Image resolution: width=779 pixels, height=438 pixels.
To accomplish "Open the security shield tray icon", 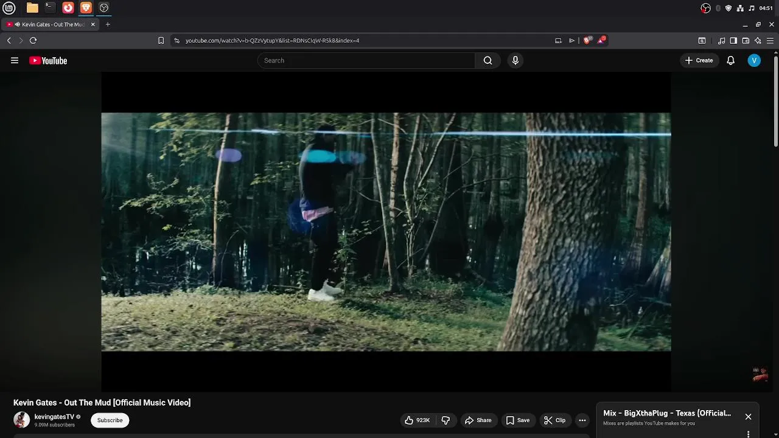I will coord(728,8).
